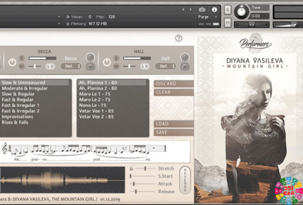Enable DECCA high-pass HP filter
Screen dimensions: 303x205
90,67
